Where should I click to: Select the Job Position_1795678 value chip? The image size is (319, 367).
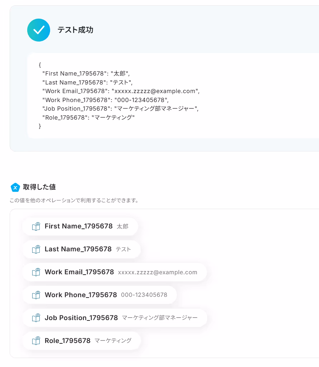(x=115, y=318)
